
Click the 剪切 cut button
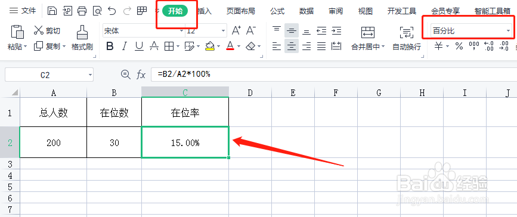(47, 31)
